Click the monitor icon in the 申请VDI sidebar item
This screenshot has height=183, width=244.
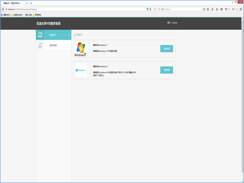pos(40,35)
